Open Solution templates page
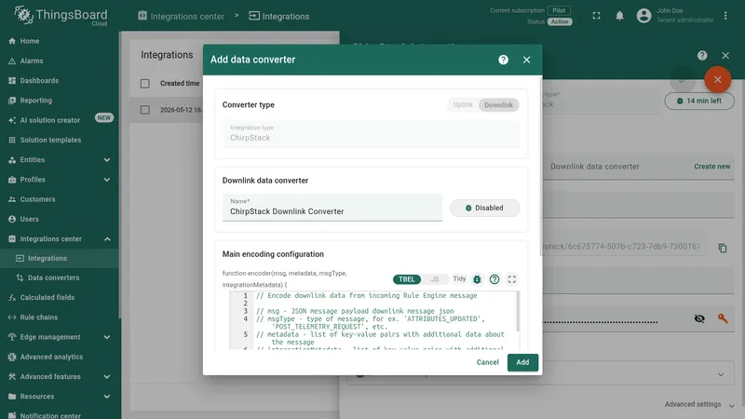The height and width of the screenshot is (419, 745). (60, 141)
